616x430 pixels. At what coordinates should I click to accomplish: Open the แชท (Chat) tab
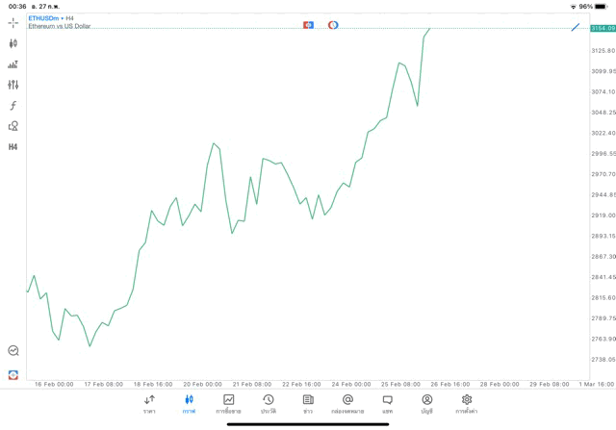pyautogui.click(x=387, y=403)
